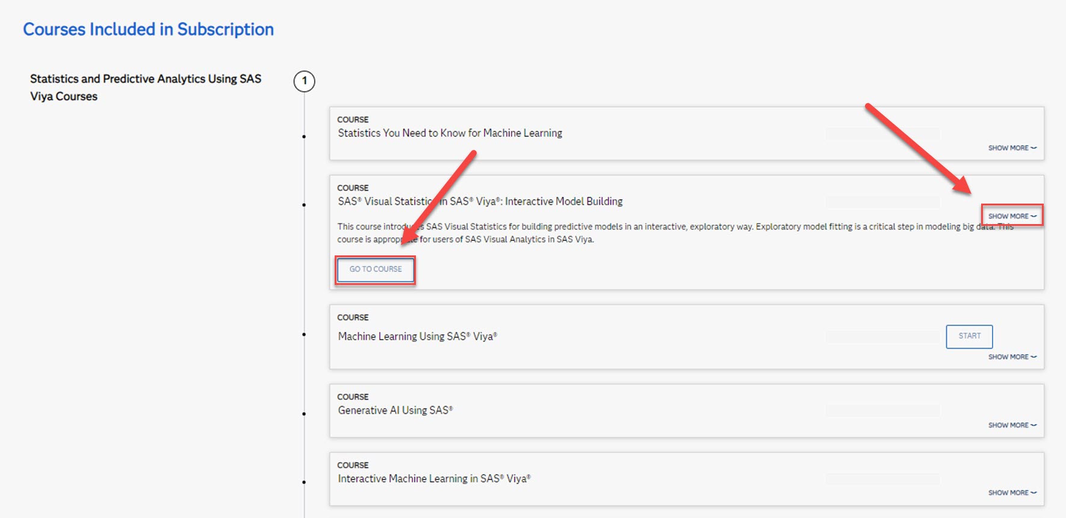The width and height of the screenshot is (1066, 518).
Task: Select the Interactive Machine Learning in SAS Viya title
Action: [x=435, y=478]
